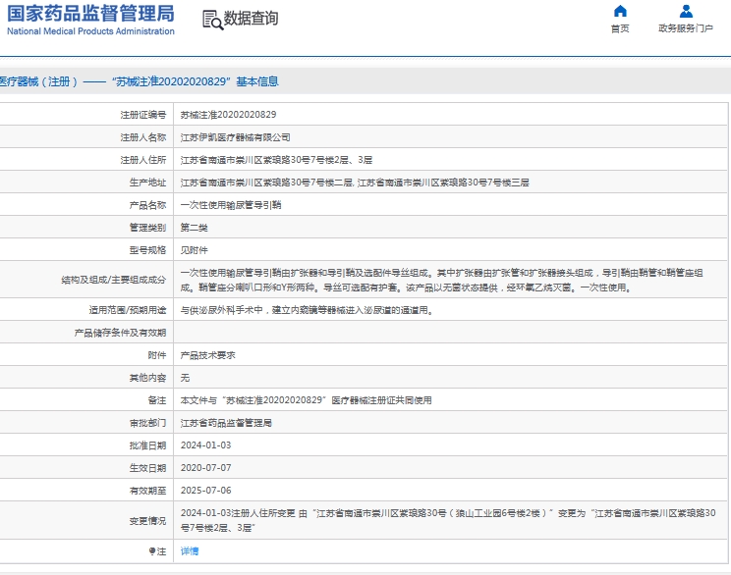Select registration number value 苏械注准20202020829
Screen dimensions: 731x575
tap(228, 115)
